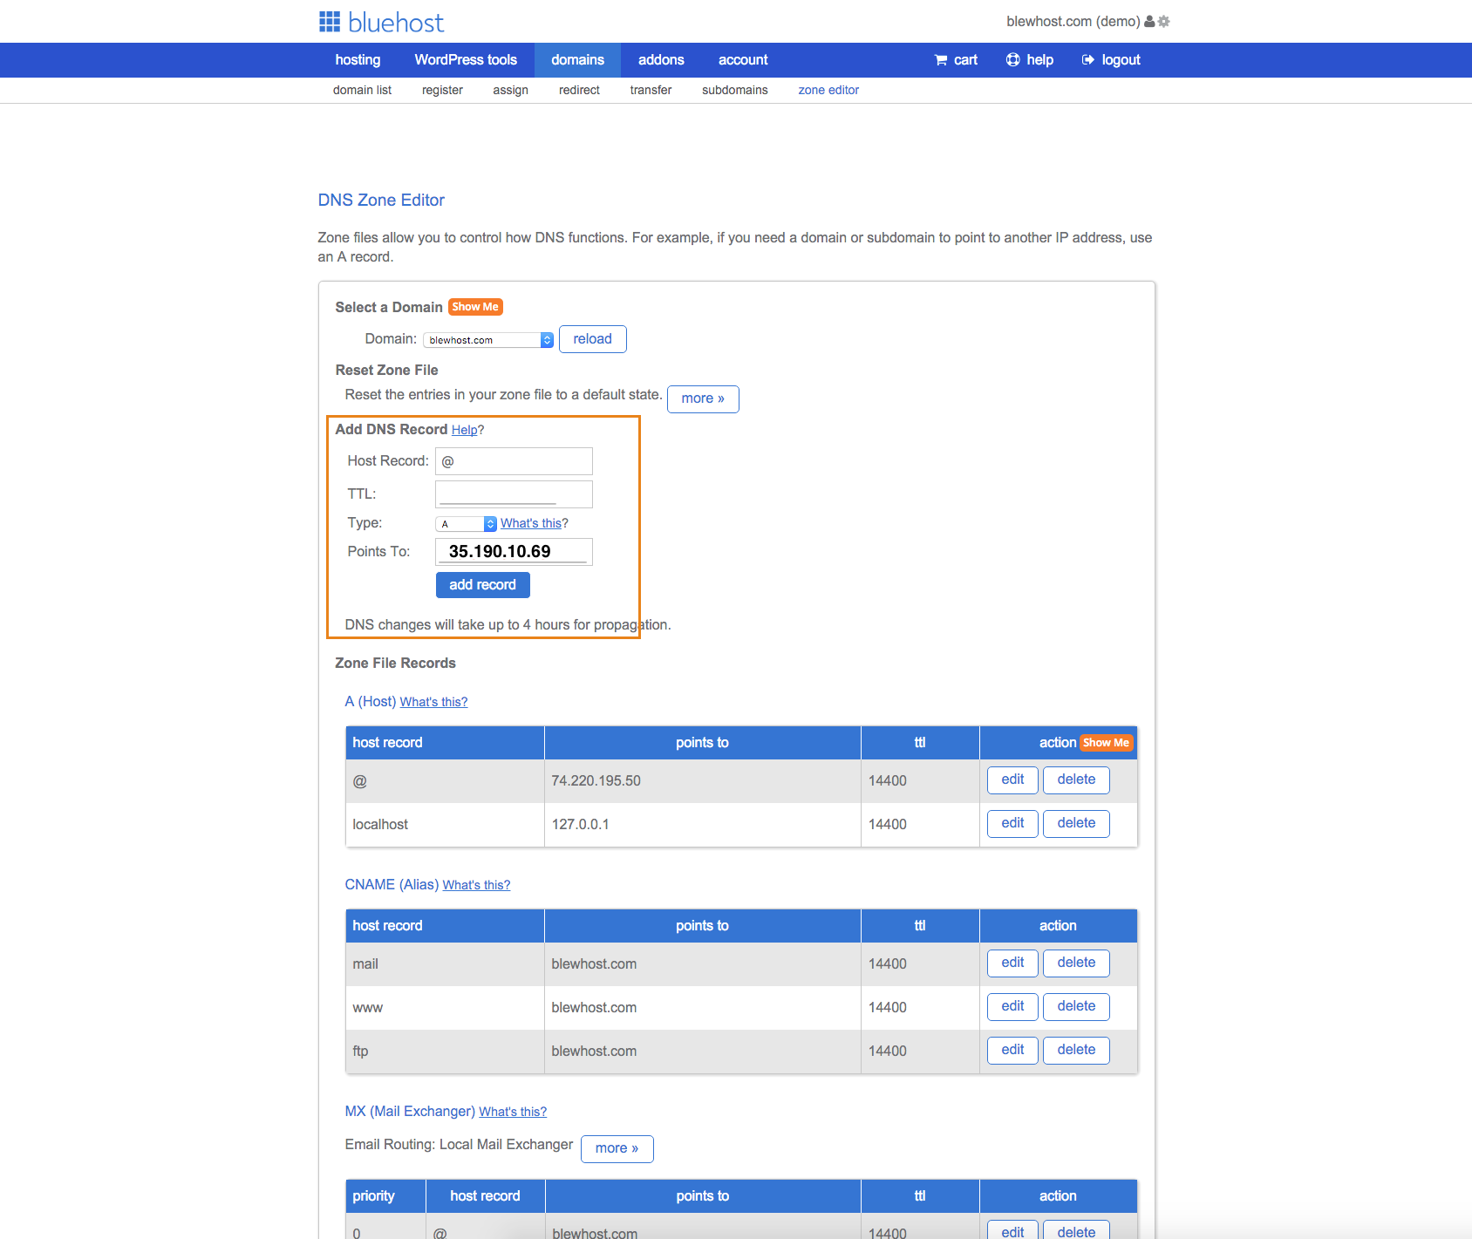Screen dimensions: 1472x1239
Task: Open the account settings gear icon
Action: click(x=1164, y=22)
